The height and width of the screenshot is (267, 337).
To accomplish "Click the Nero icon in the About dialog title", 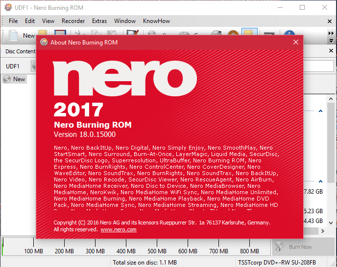I will point(44,42).
